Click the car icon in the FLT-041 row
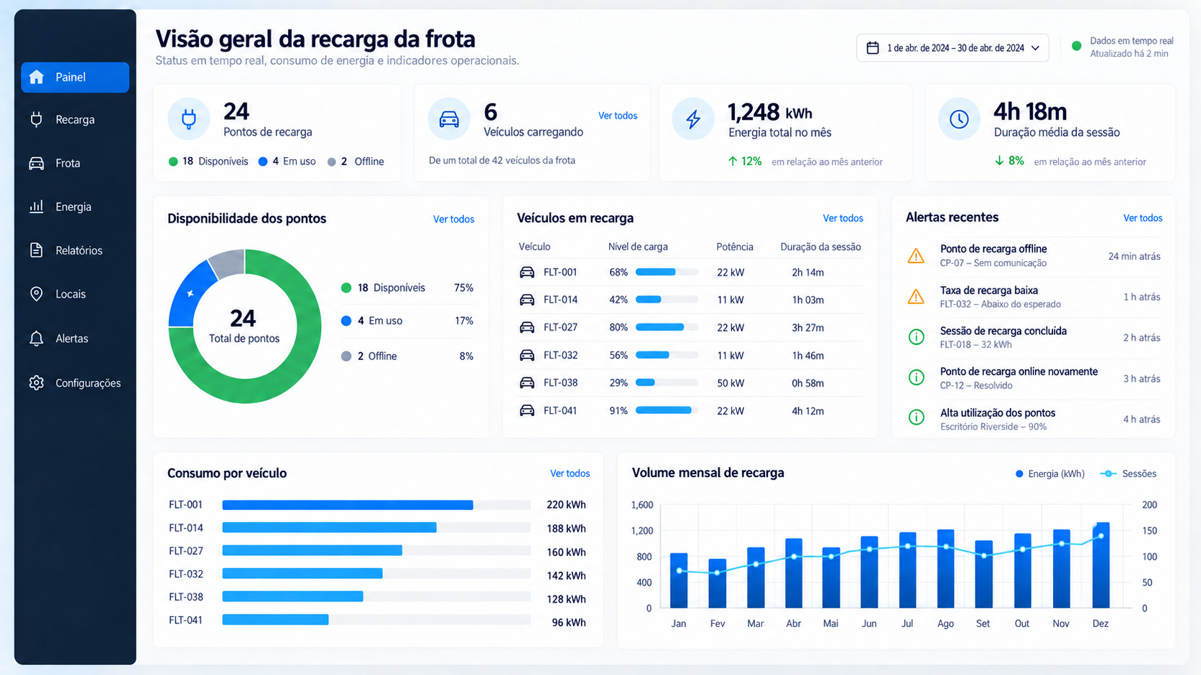 (x=527, y=411)
